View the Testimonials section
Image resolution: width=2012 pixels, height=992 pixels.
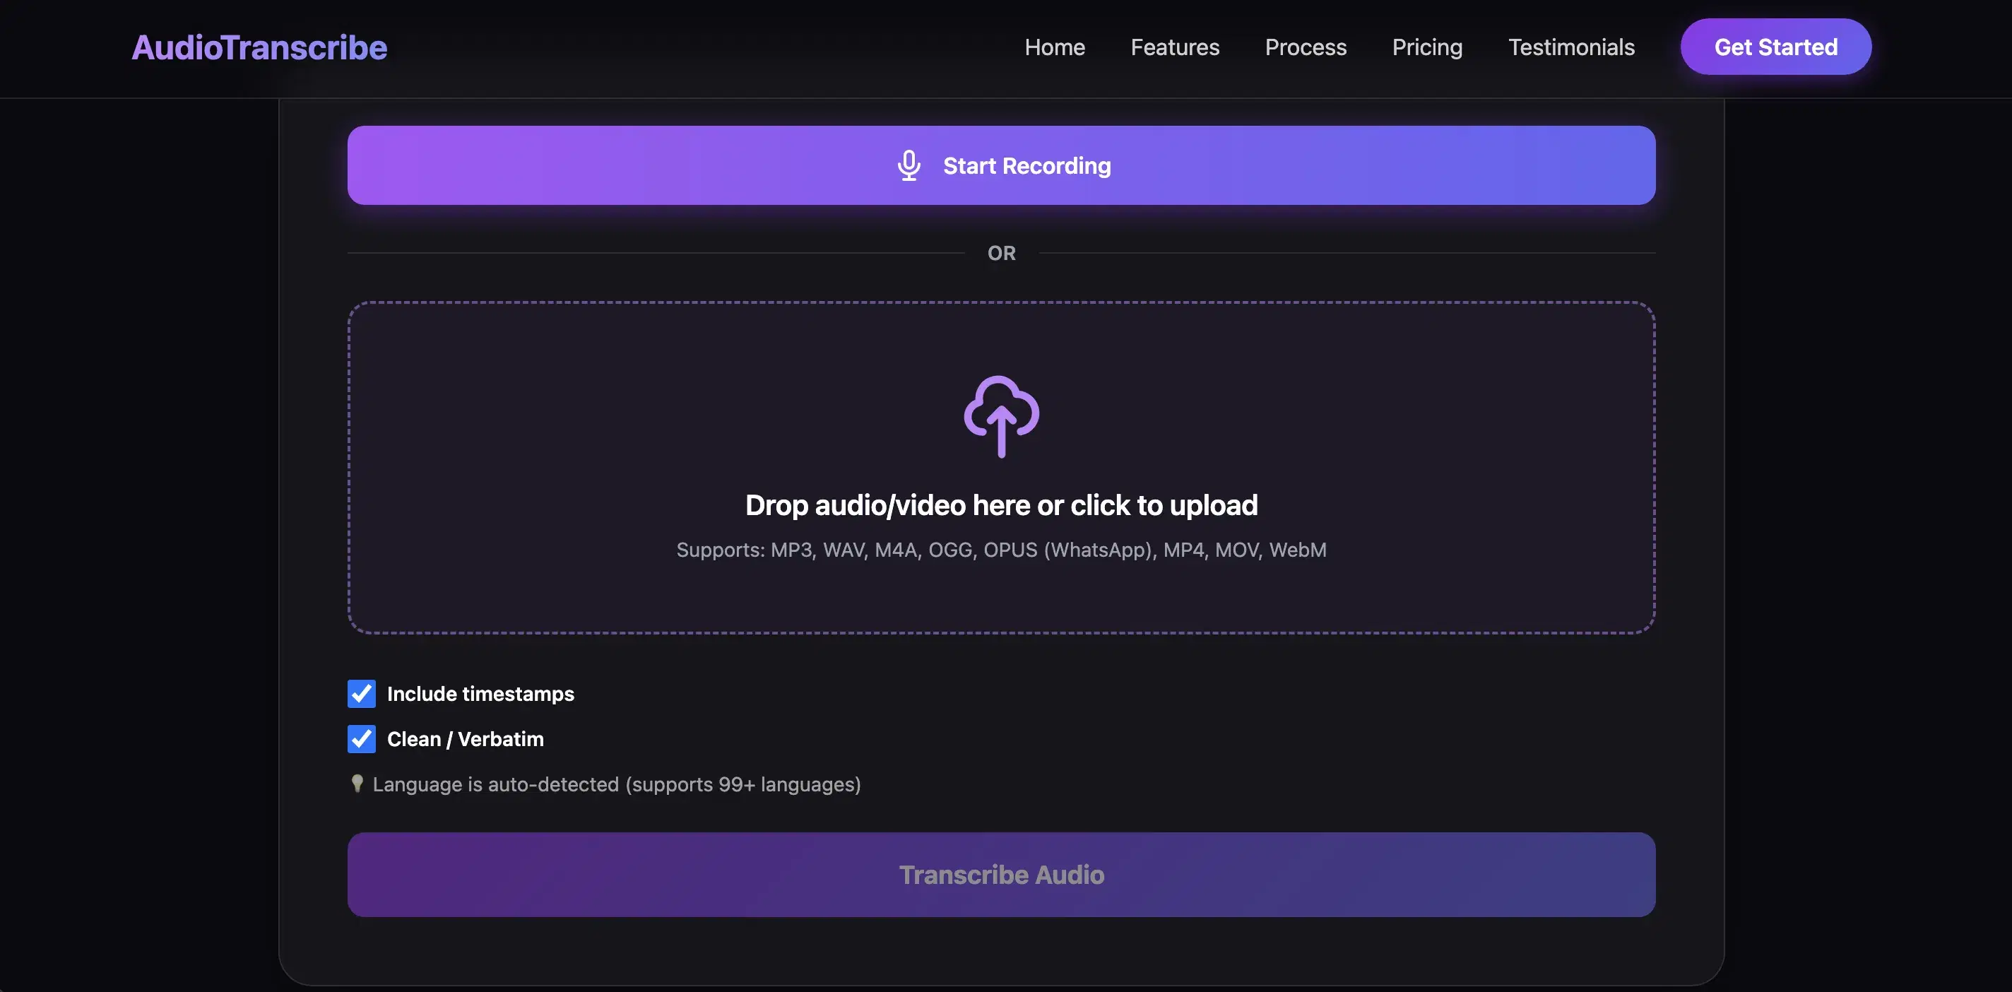pos(1571,47)
